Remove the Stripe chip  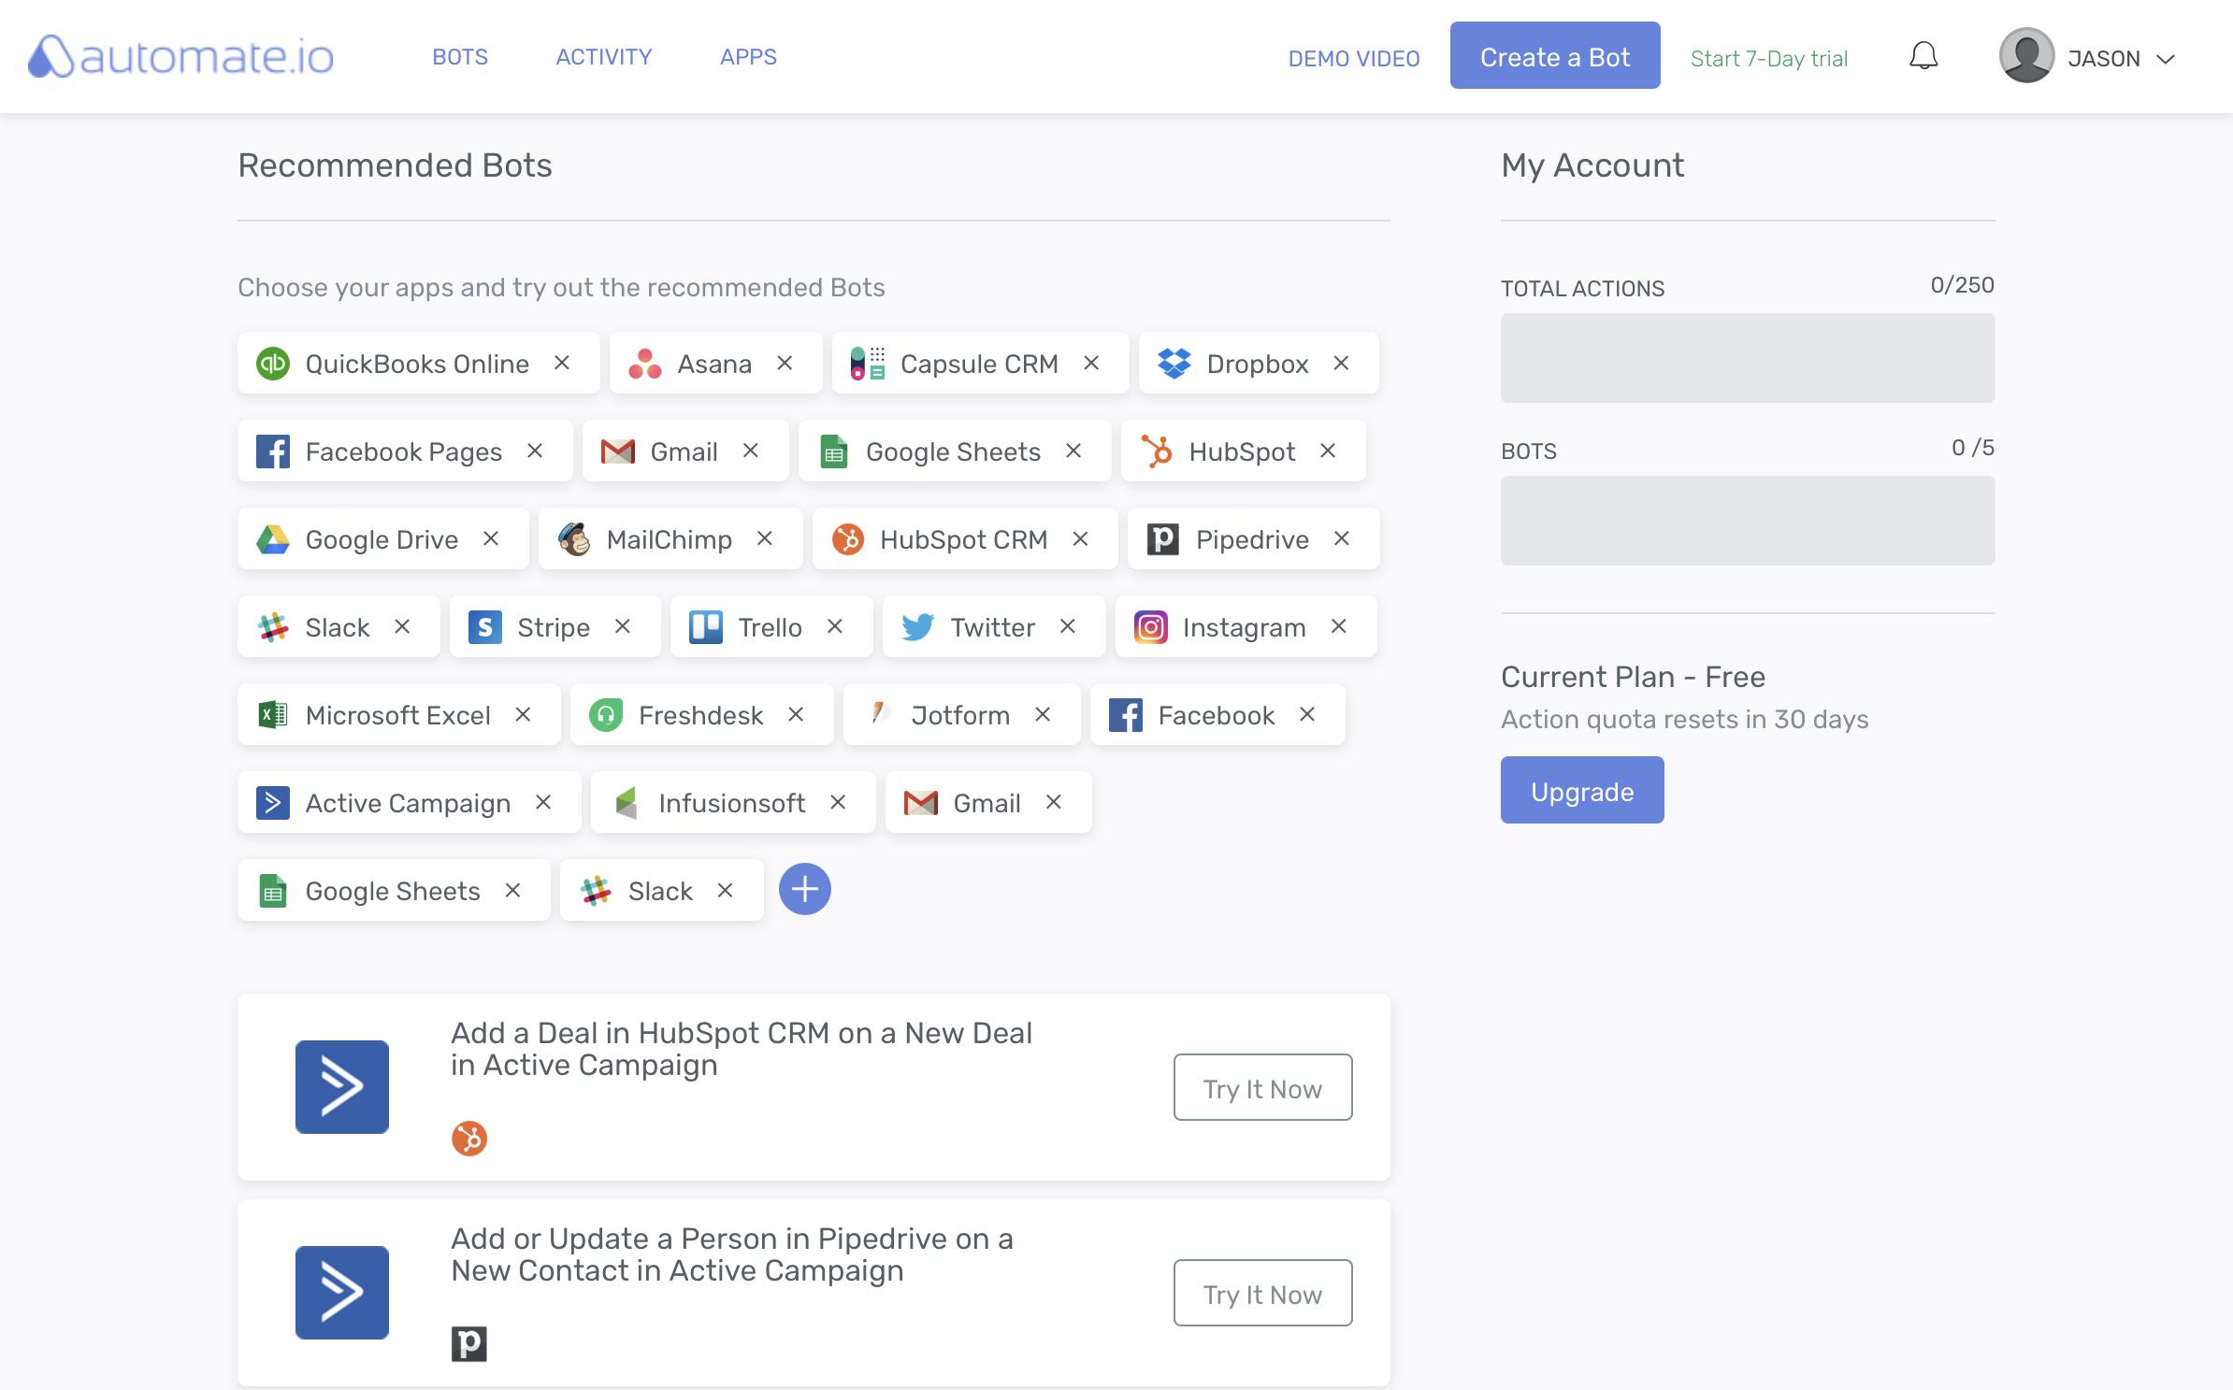pos(623,626)
